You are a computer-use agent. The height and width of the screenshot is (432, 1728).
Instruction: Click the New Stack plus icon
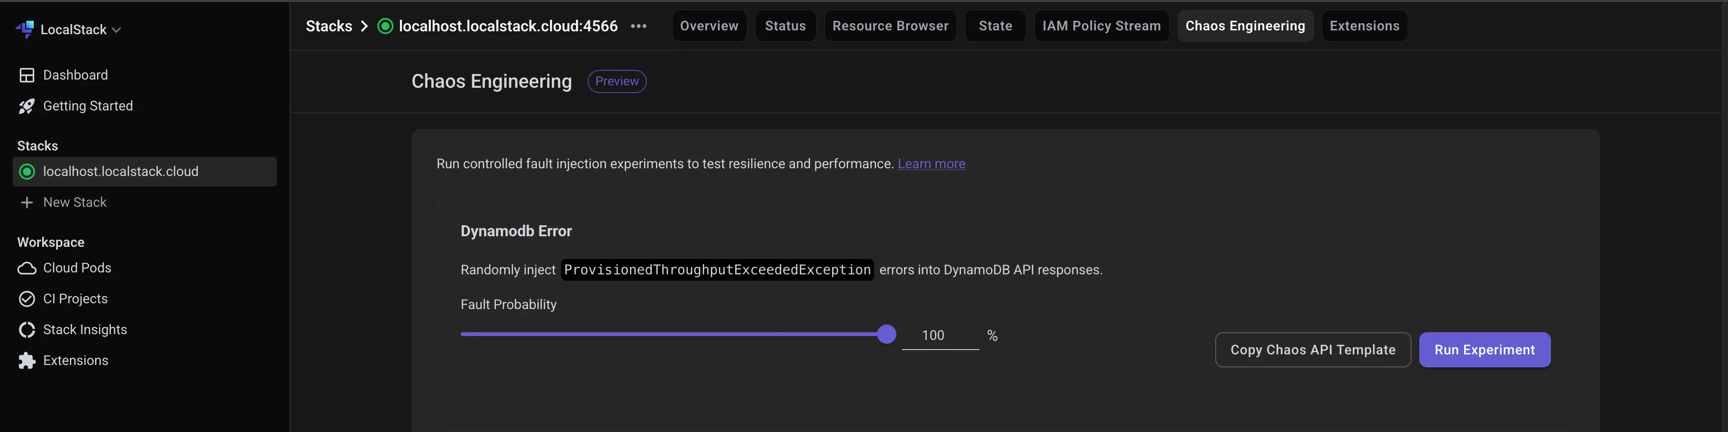click(27, 202)
